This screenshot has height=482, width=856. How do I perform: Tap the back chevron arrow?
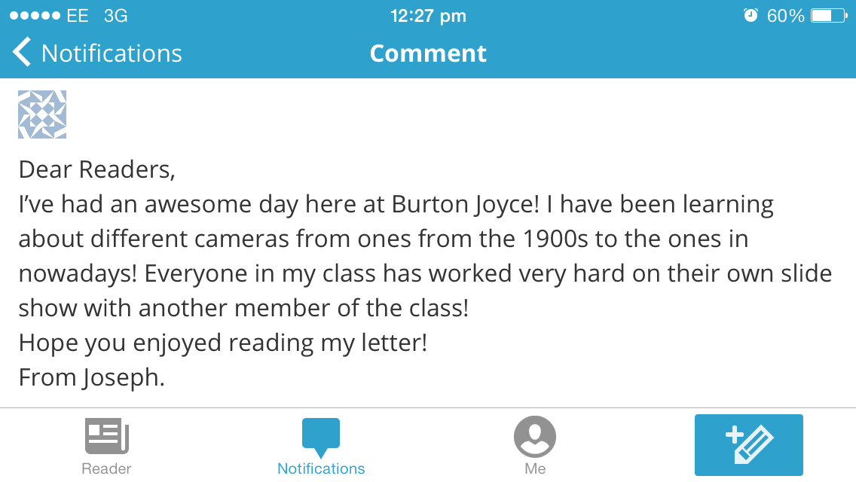tap(22, 53)
